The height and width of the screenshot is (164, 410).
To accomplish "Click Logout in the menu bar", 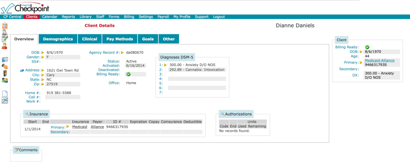I will pyautogui.click(x=219, y=17).
